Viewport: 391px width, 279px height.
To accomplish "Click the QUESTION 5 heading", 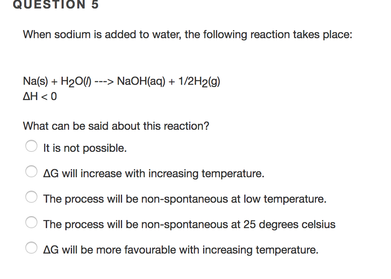I will pyautogui.click(x=55, y=5).
